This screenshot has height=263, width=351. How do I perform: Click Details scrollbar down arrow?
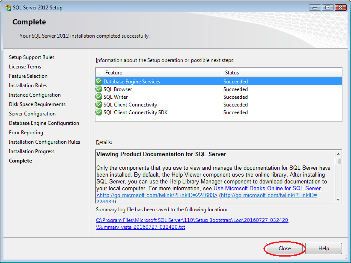click(338, 199)
